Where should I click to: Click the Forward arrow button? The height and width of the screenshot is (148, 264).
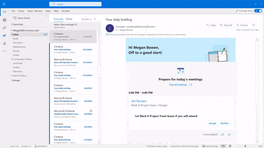click(242, 25)
